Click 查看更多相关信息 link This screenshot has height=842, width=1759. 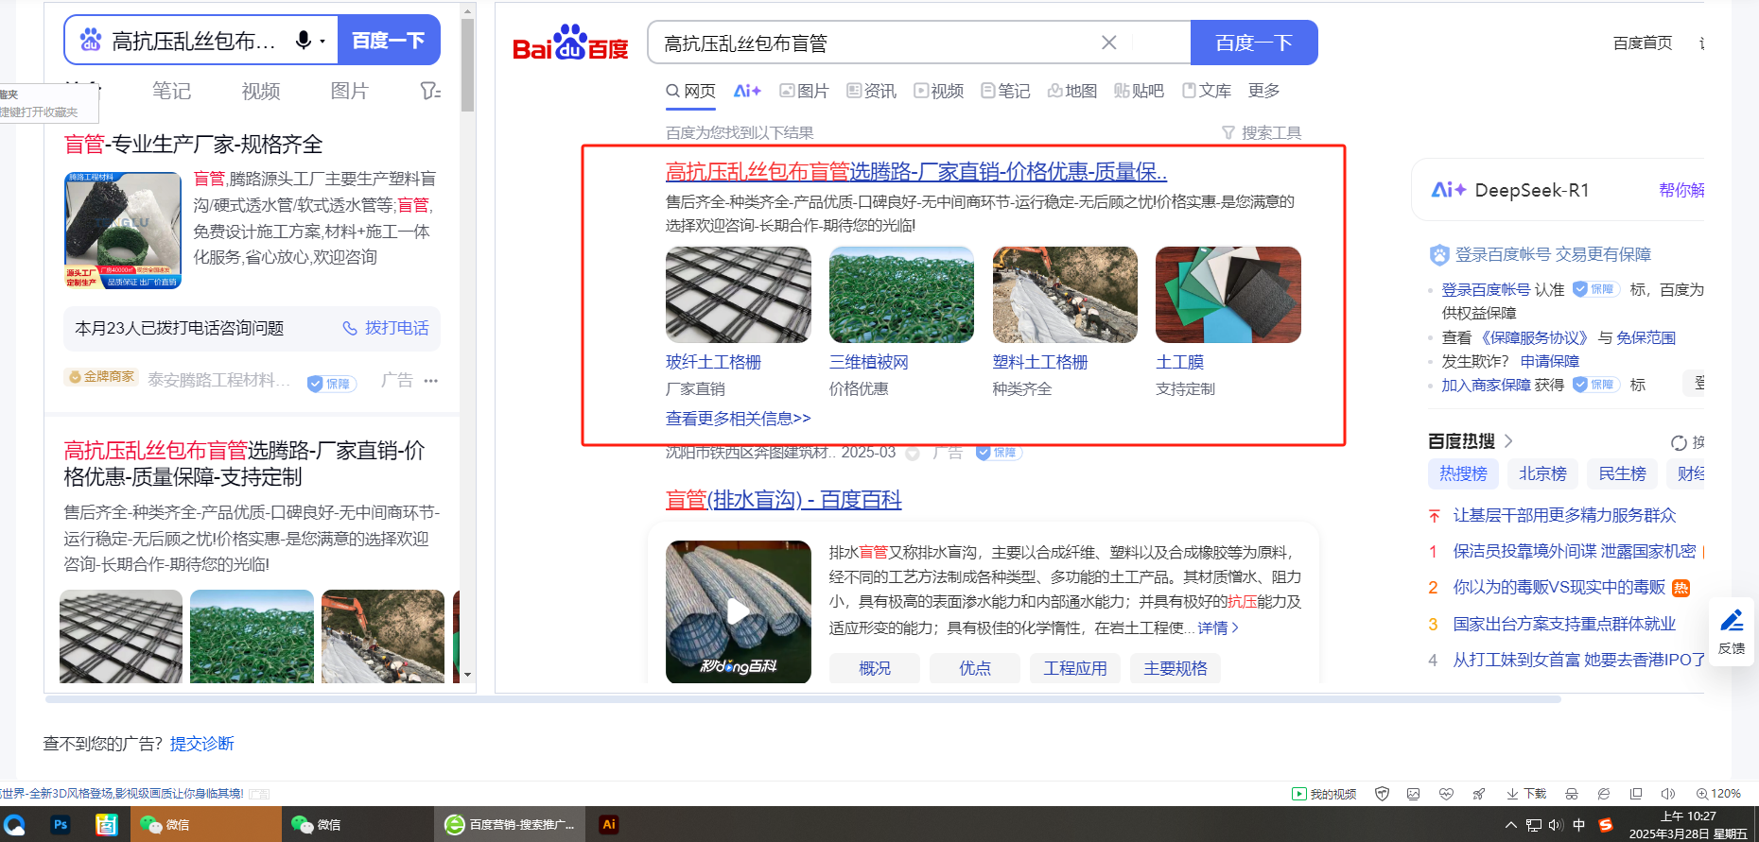click(739, 419)
